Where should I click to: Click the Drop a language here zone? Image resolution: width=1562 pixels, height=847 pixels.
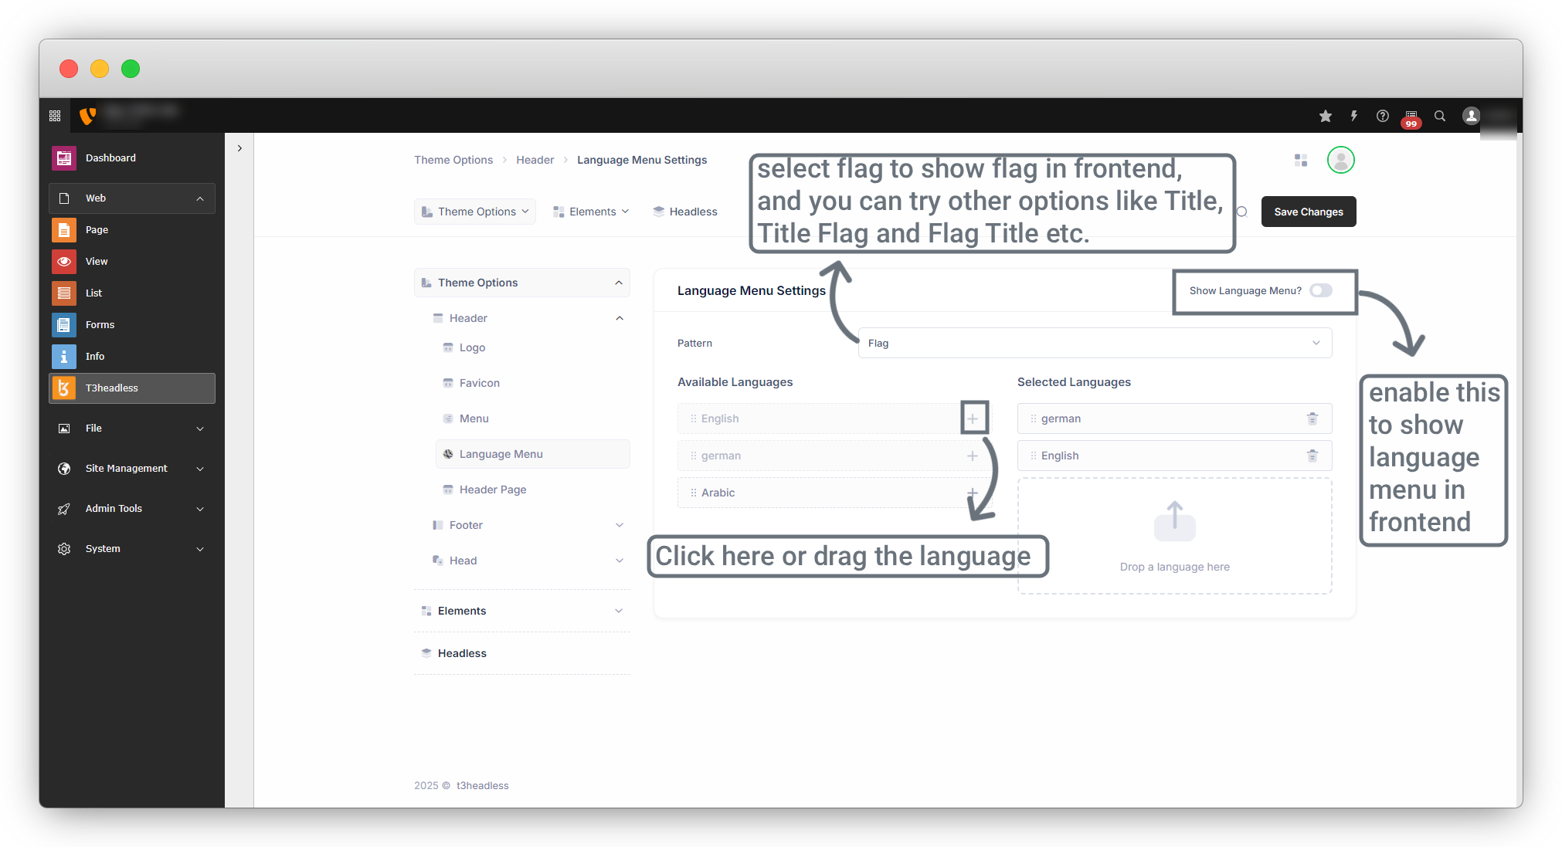click(1174, 536)
